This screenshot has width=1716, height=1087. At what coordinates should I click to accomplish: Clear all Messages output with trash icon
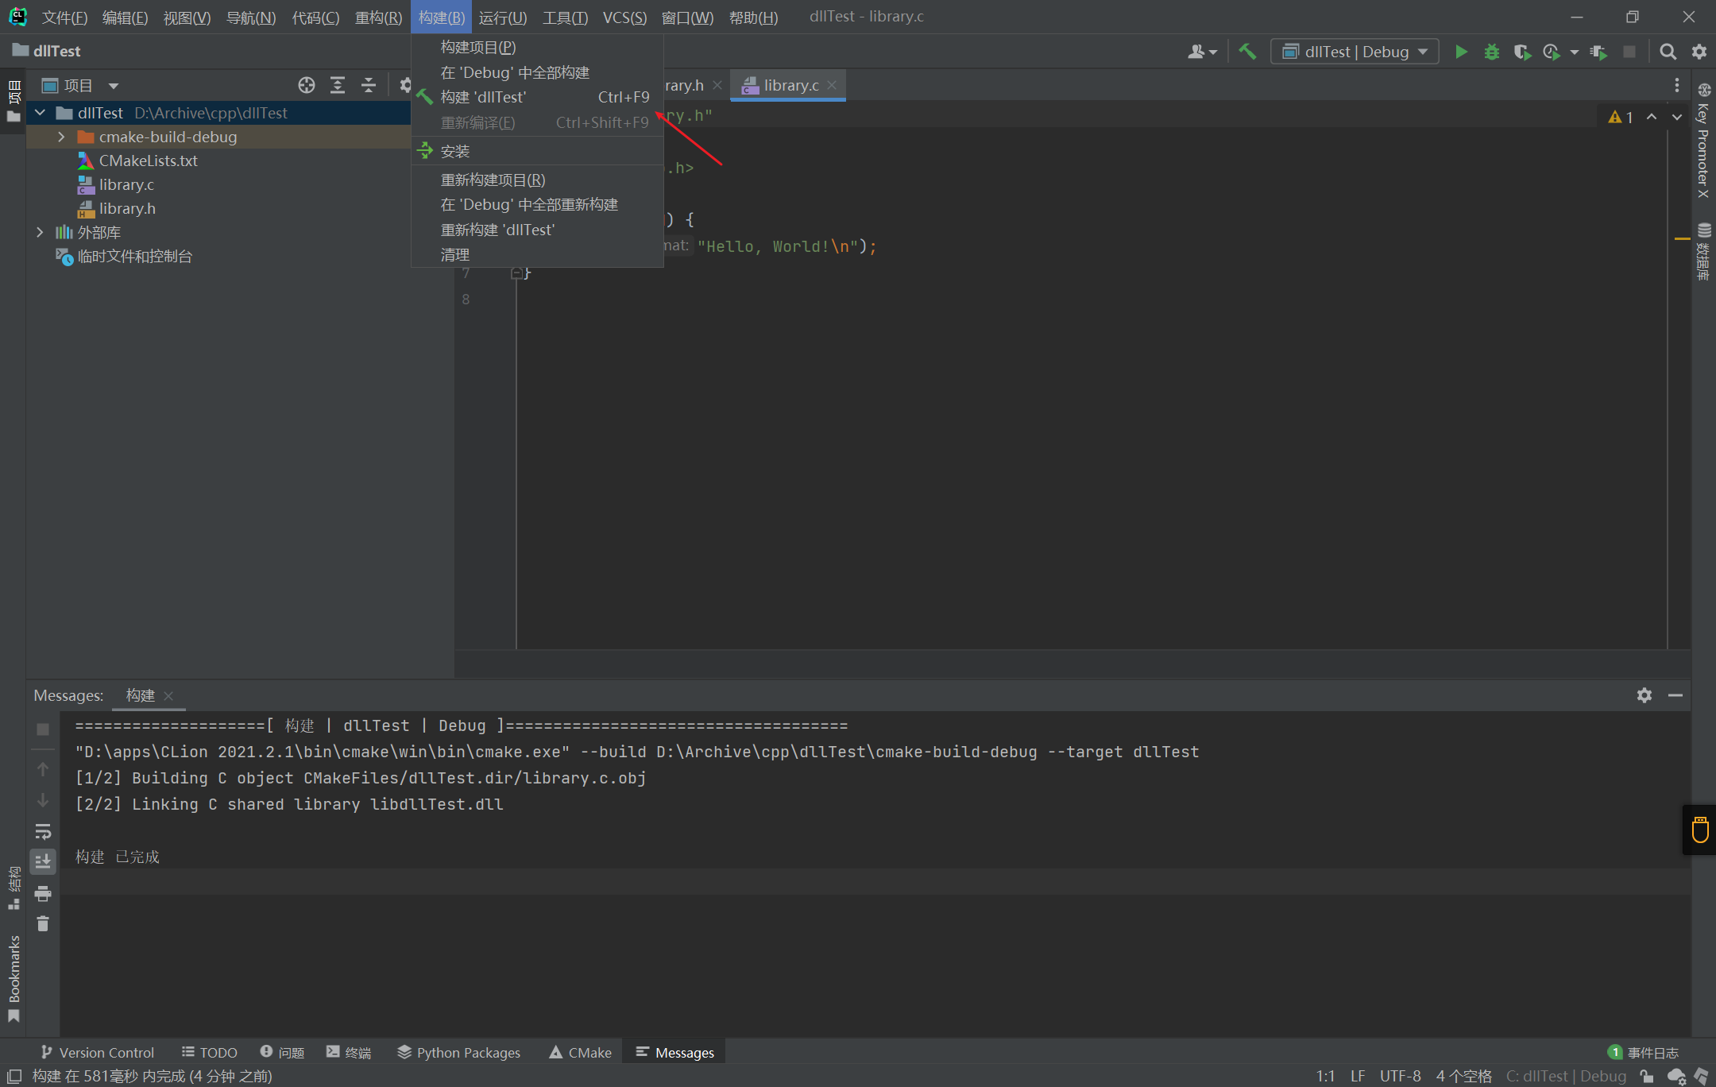point(43,923)
